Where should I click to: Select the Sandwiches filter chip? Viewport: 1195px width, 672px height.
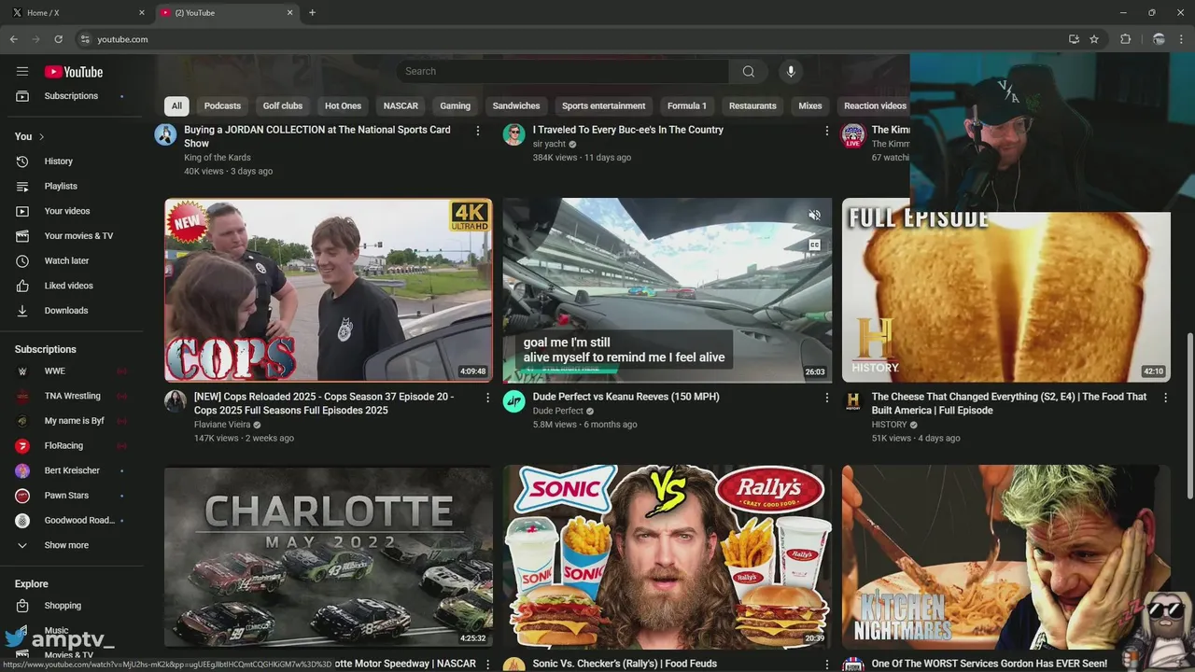point(516,106)
